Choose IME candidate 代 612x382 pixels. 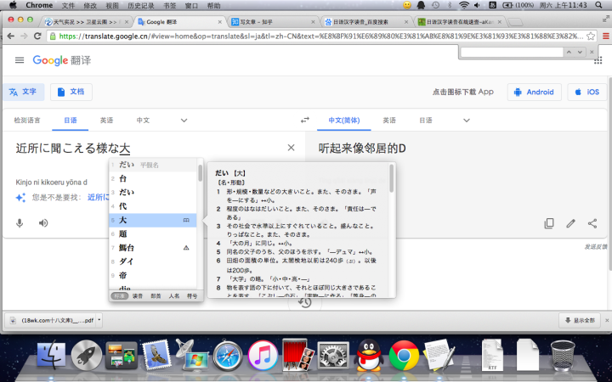pos(153,206)
